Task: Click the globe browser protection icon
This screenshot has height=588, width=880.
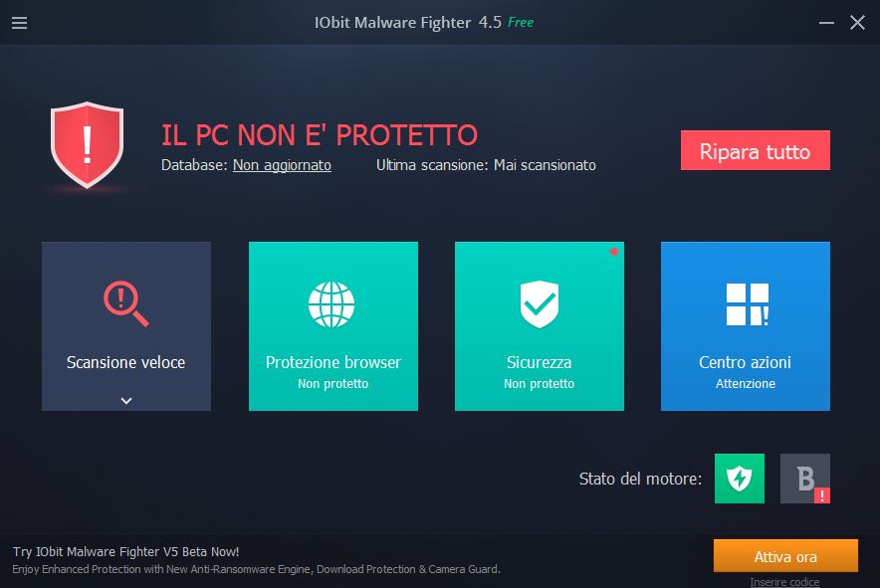Action: tap(331, 304)
